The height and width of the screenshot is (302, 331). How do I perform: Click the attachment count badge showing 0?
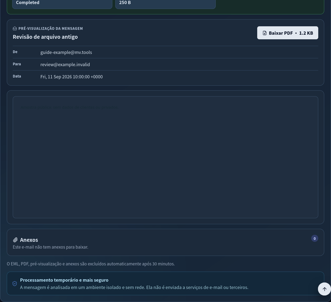click(x=314, y=238)
